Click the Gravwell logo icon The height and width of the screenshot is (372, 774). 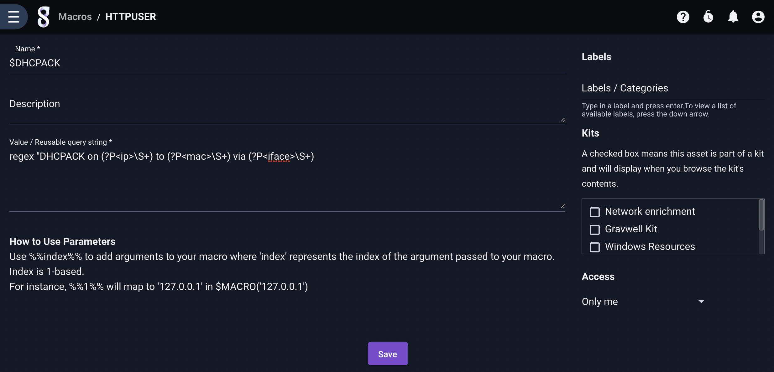(44, 17)
